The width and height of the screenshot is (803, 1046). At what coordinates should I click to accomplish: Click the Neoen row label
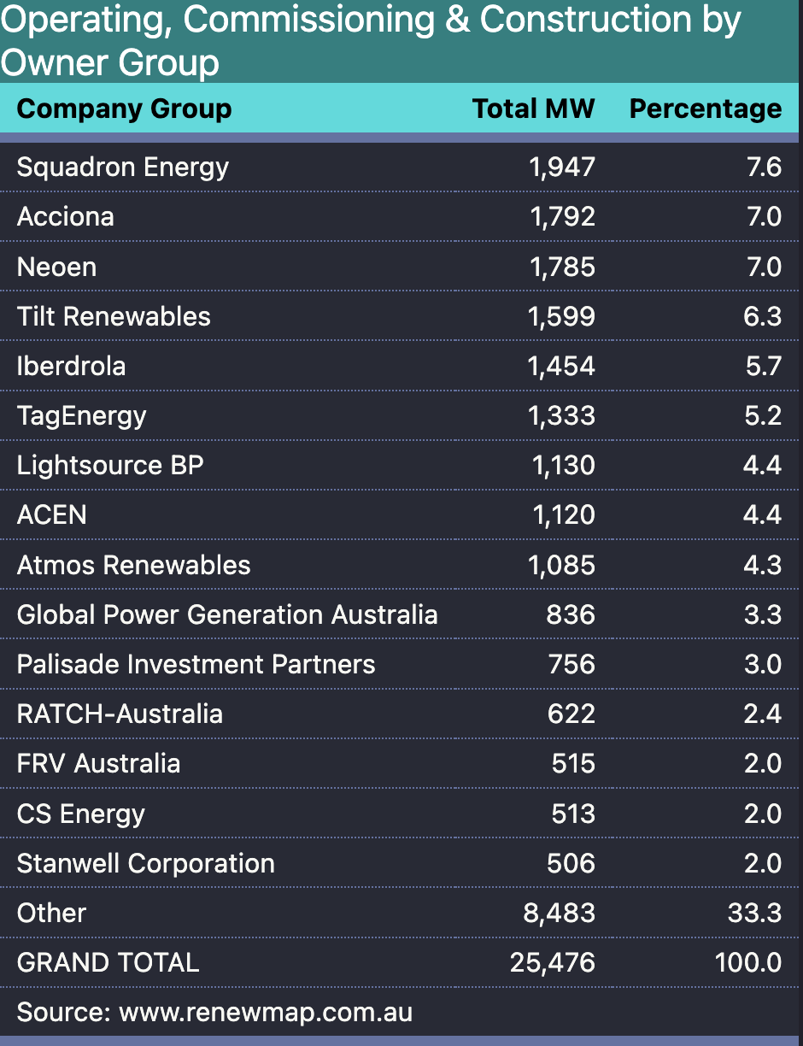[x=56, y=267]
